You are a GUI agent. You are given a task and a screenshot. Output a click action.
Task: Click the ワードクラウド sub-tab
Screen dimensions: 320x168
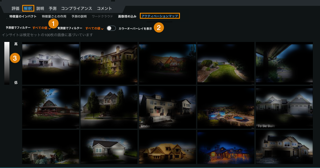(102, 16)
